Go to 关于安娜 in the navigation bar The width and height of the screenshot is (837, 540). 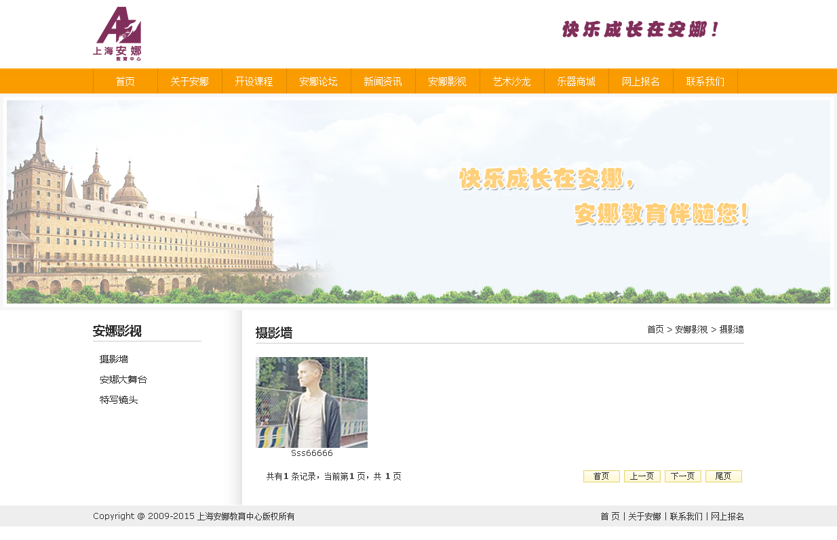point(189,81)
